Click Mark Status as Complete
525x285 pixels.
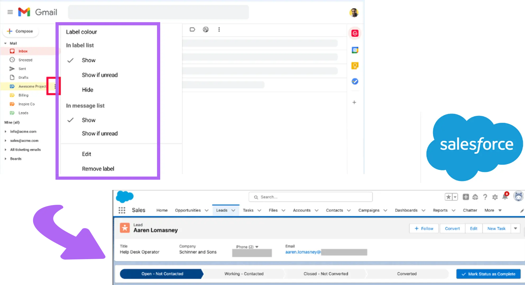[489, 274]
